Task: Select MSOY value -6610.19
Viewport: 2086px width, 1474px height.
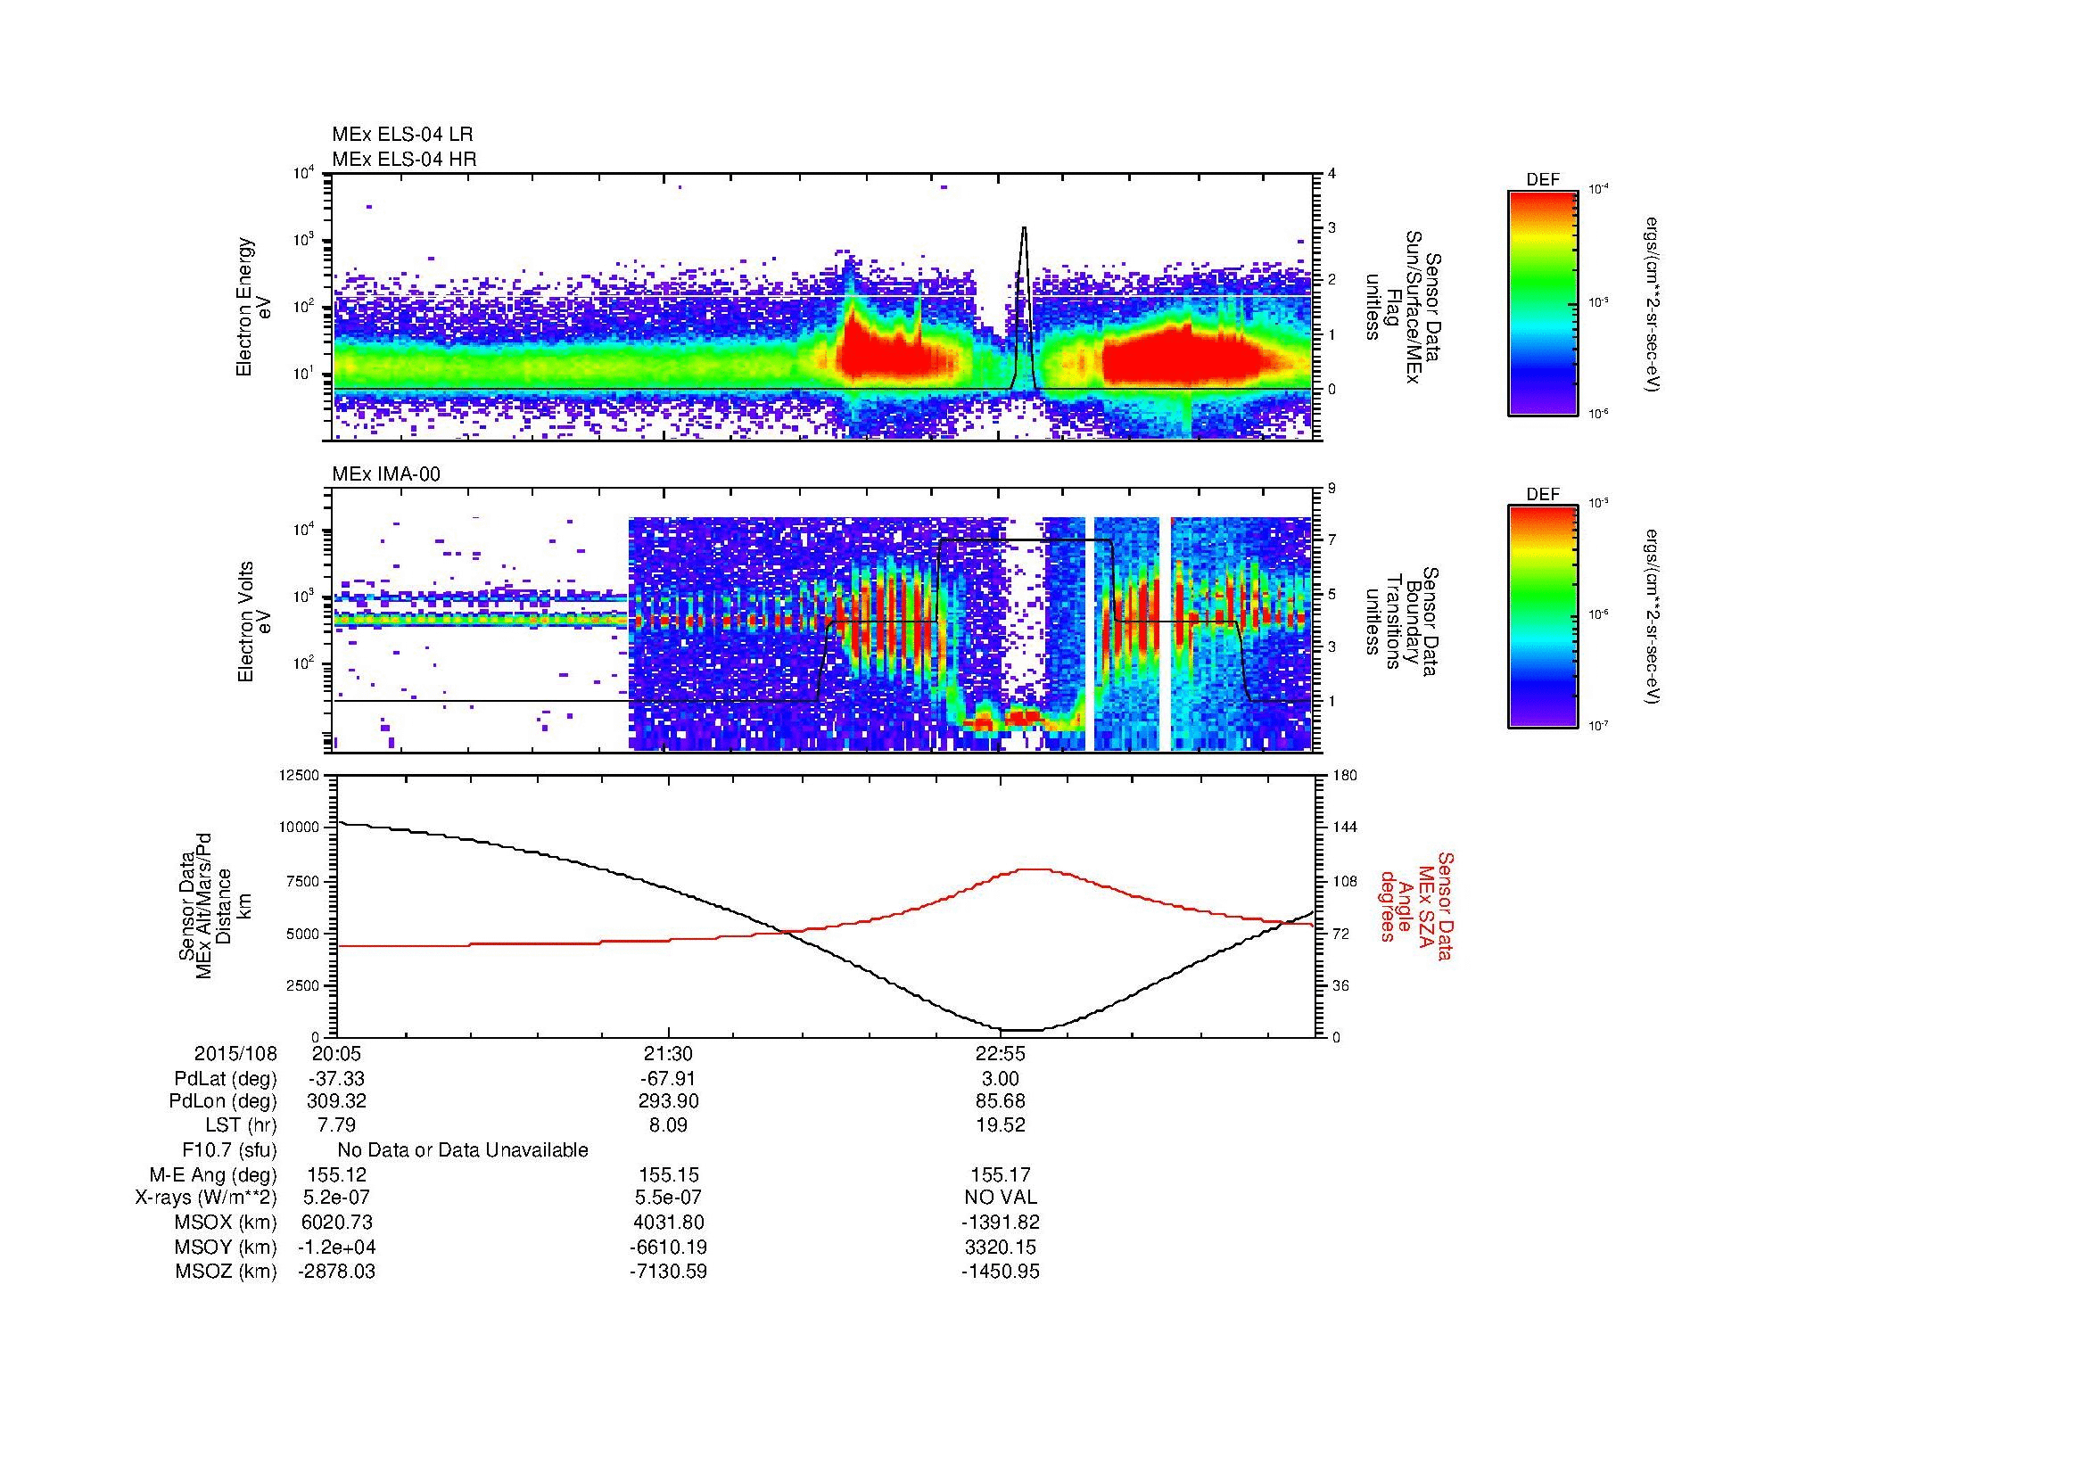Action: tap(668, 1247)
